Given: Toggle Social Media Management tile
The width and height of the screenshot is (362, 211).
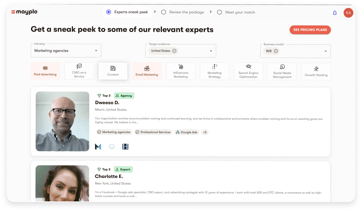Looking at the screenshot, I should (x=282, y=71).
